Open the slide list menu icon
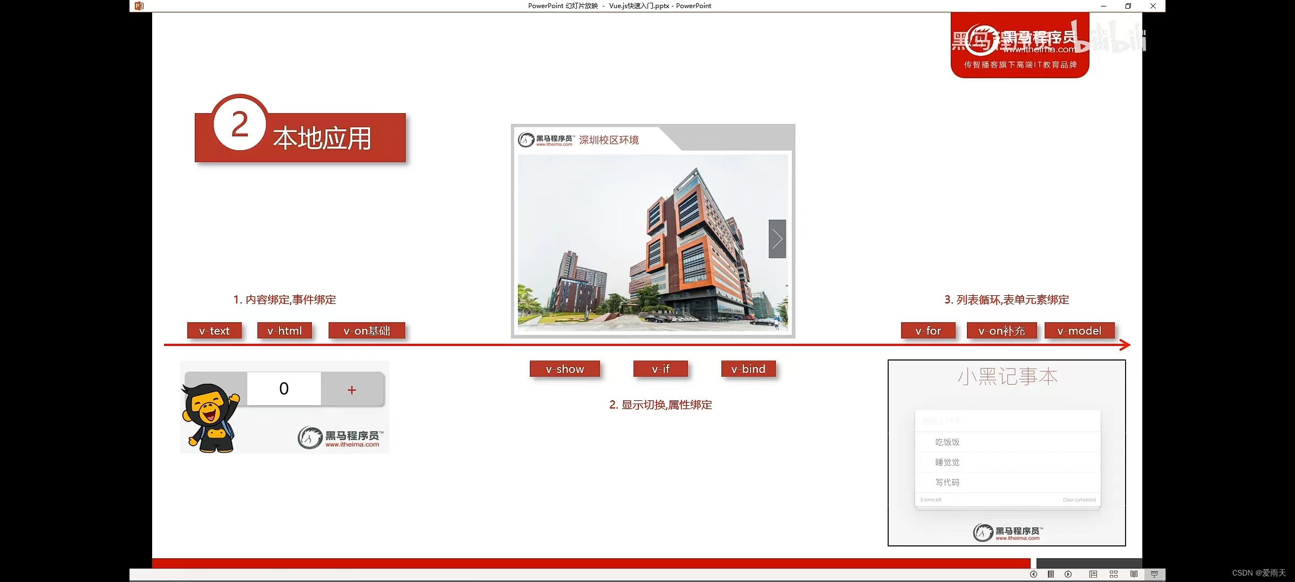The height and width of the screenshot is (582, 1295). point(1051,574)
